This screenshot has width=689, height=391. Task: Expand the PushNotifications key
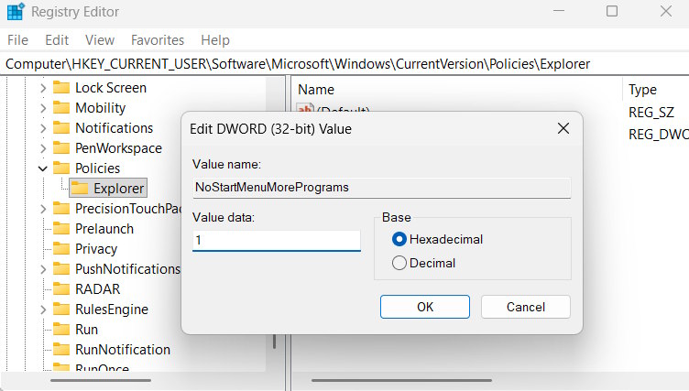(x=43, y=269)
